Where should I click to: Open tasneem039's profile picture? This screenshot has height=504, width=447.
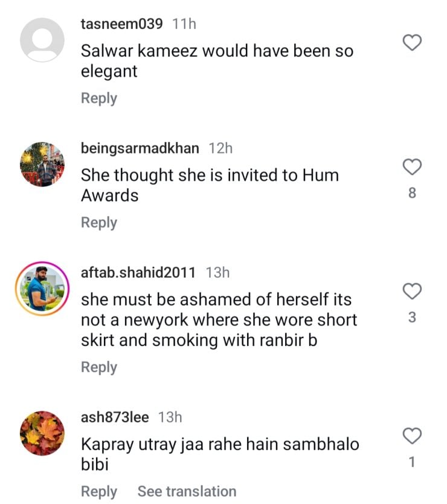42,40
